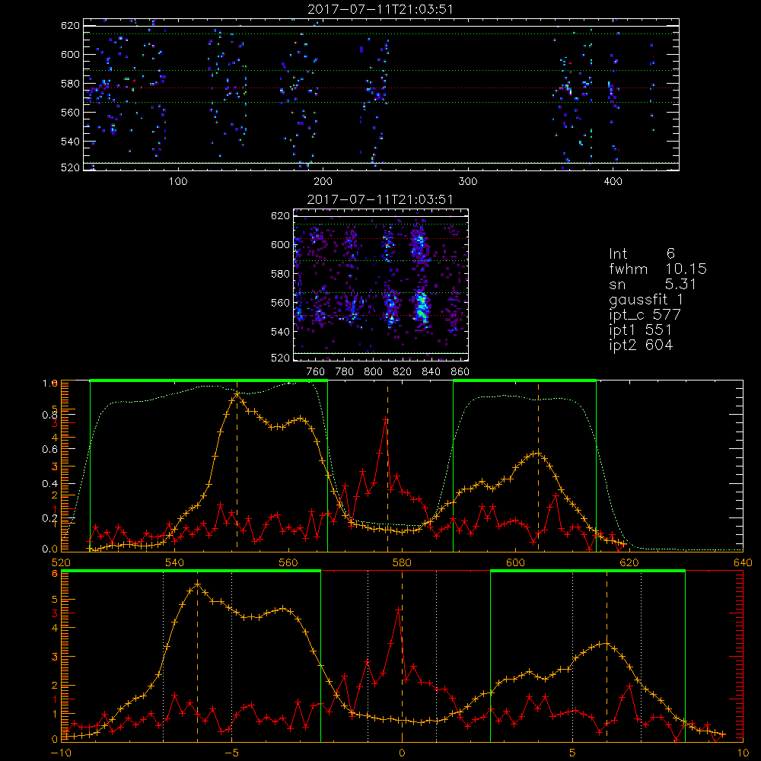Click the timestamp title above the middle image plot
761x761 pixels.
[x=380, y=199]
